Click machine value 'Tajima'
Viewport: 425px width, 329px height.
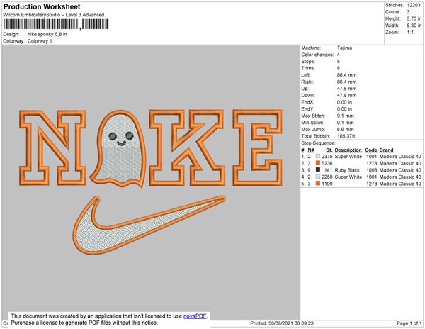click(x=344, y=48)
